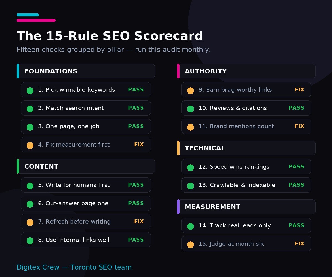This screenshot has height=277, width=332.
Task: Click rule text '14. Track real leads only'
Action: coord(235,225)
